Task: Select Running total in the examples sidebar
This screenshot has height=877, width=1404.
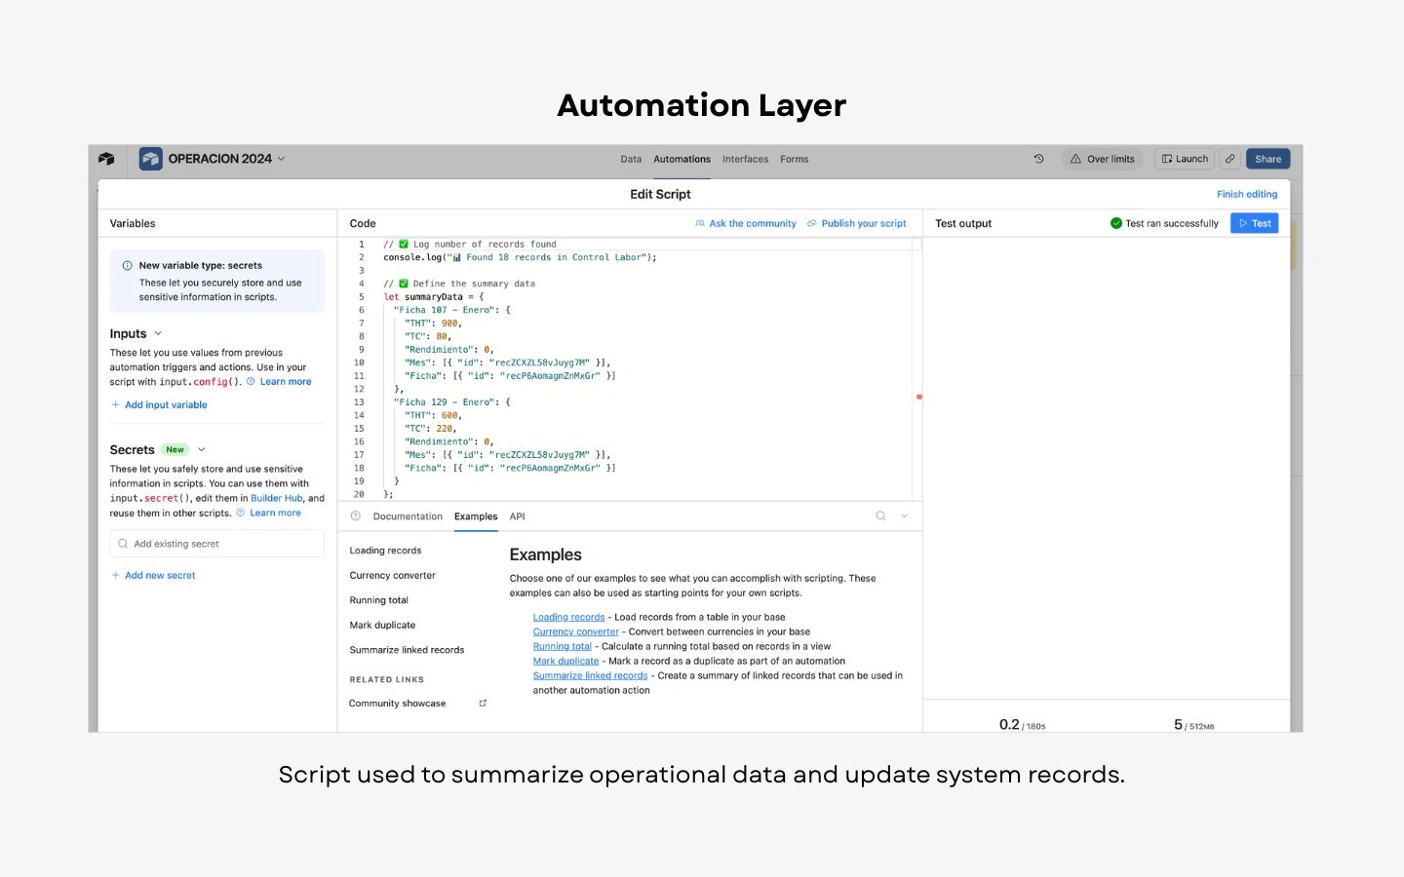Action: click(379, 600)
